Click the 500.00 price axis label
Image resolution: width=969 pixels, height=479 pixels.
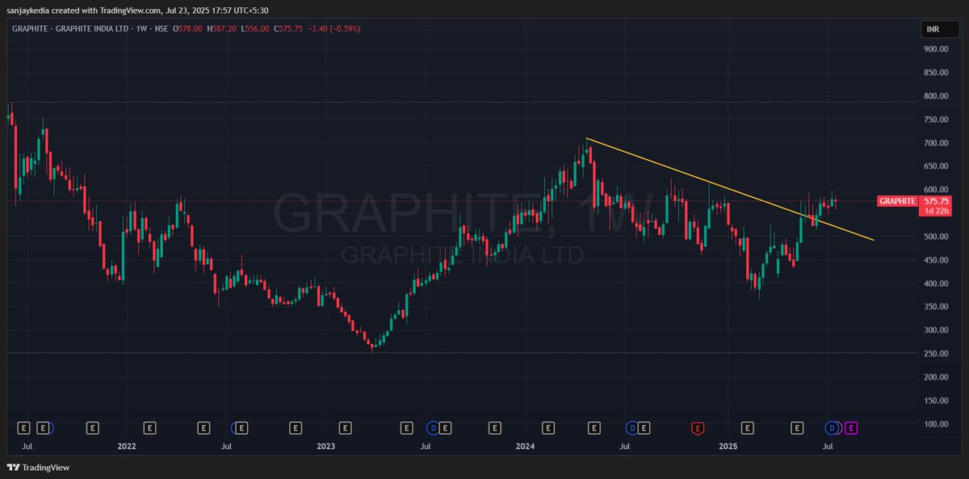click(936, 237)
